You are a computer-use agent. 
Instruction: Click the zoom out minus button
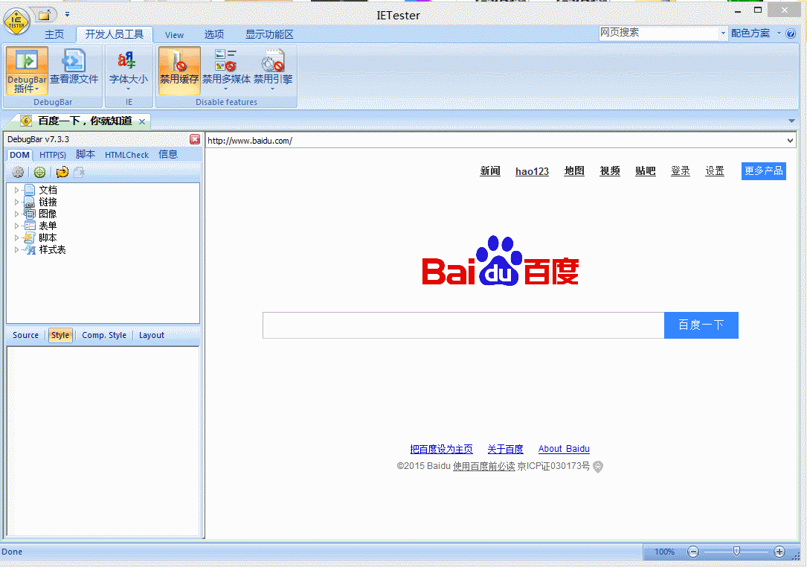(693, 552)
